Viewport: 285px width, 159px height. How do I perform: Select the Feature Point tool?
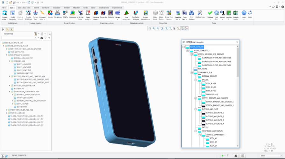(35, 13)
